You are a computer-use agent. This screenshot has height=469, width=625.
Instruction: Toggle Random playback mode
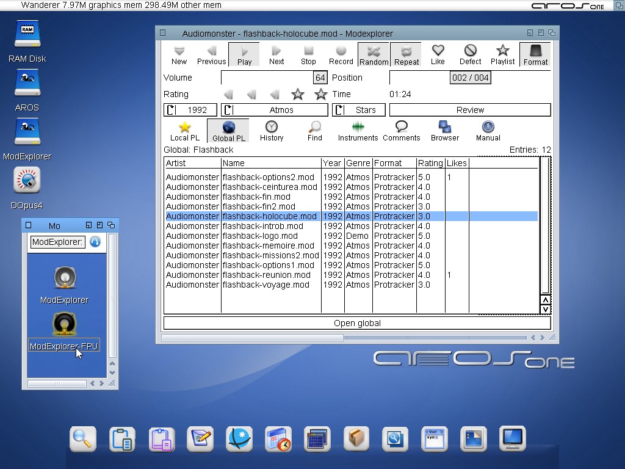click(x=374, y=54)
